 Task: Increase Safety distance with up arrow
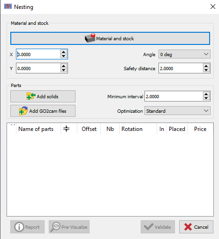[x=206, y=66]
